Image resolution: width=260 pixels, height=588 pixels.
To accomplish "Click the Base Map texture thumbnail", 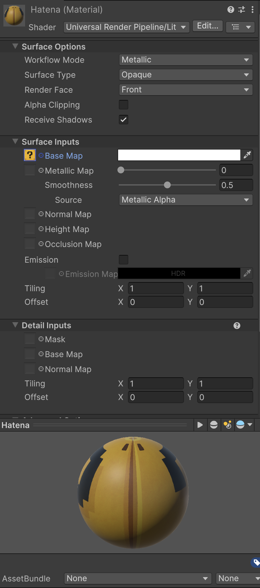I will pyautogui.click(x=30, y=155).
